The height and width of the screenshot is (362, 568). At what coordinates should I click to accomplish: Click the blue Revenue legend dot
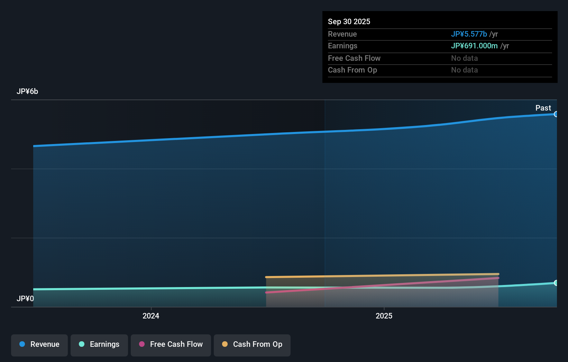click(22, 344)
